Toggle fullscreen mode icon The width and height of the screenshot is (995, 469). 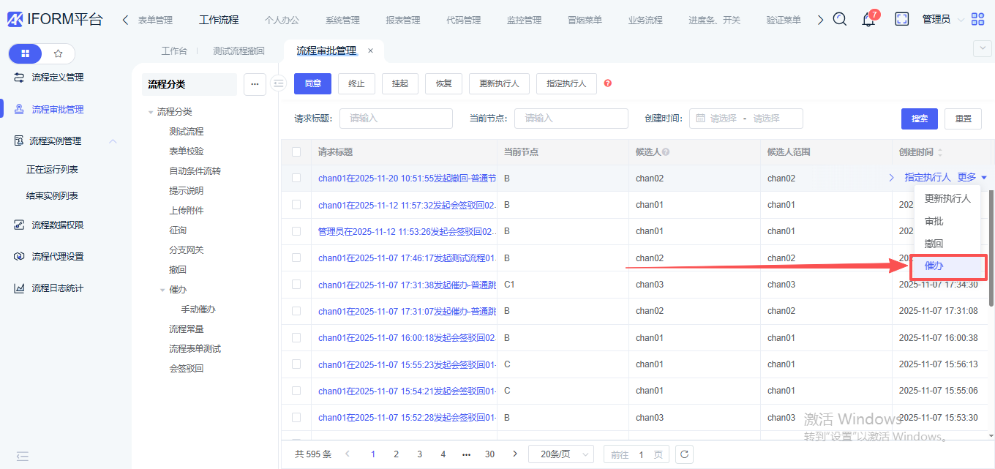901,20
